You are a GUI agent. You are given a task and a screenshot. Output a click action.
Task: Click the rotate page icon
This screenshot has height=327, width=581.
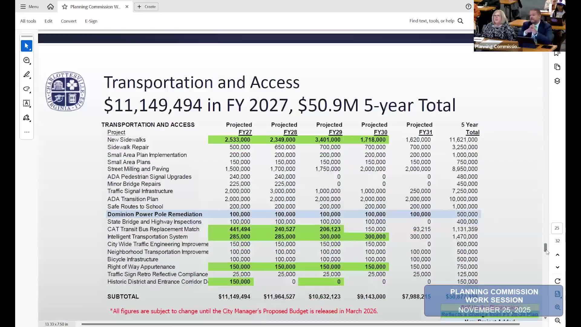pyautogui.click(x=558, y=281)
